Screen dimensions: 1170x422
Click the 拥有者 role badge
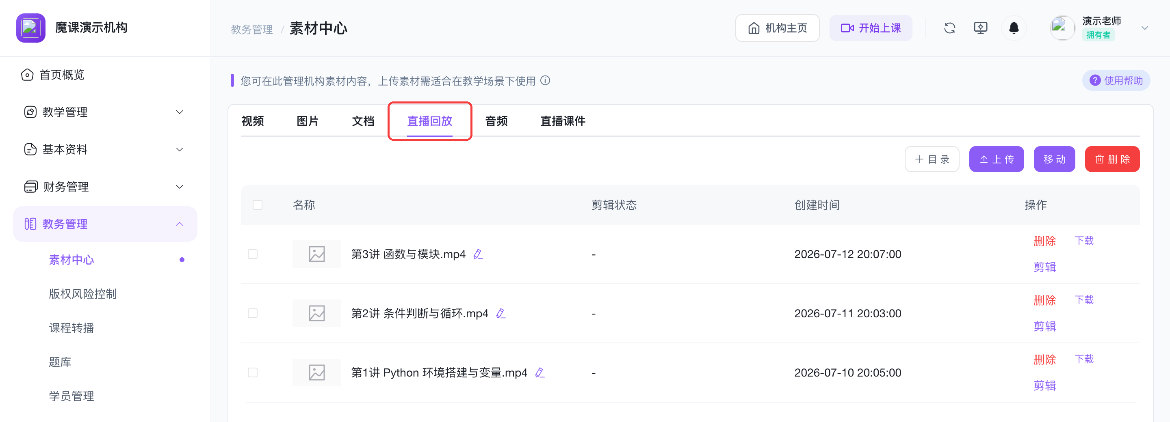[1098, 35]
